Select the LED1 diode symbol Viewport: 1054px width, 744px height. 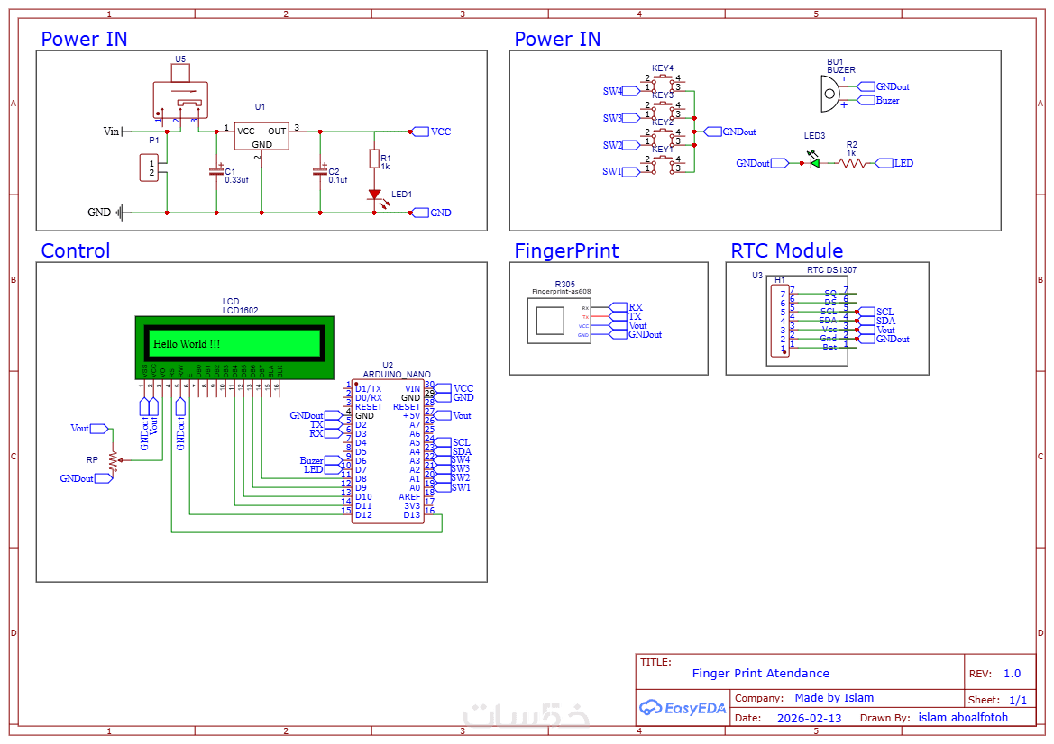click(x=375, y=195)
